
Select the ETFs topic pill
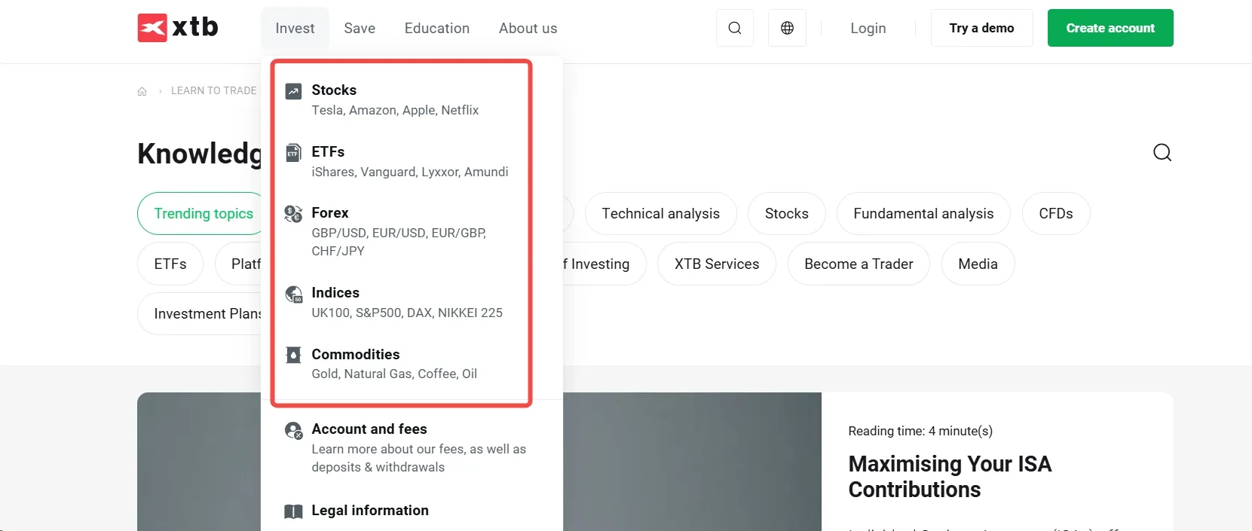tap(170, 264)
